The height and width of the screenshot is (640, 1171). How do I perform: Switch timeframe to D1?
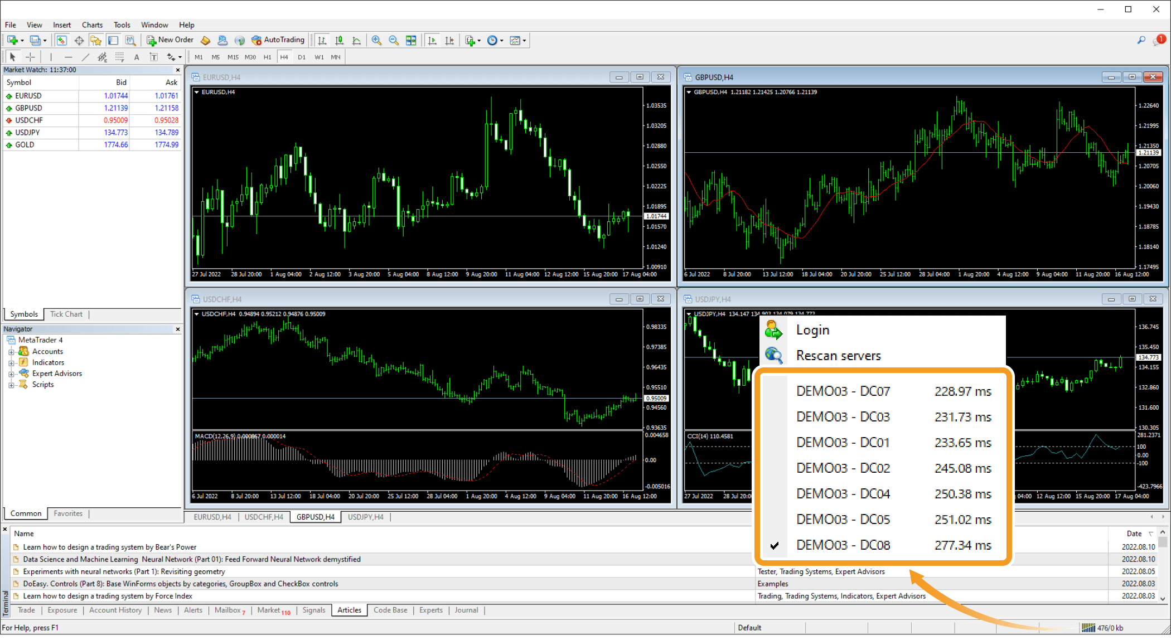302,57
